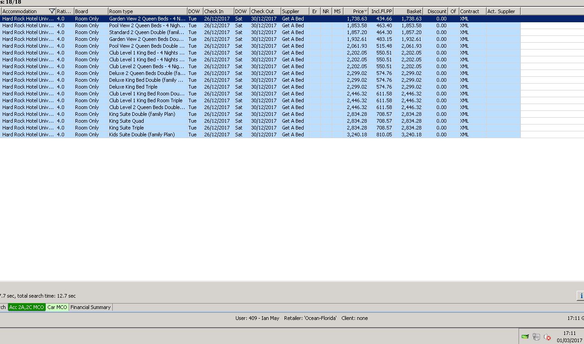Click the 434.66 Incl.Fl.PP value
Image resolution: width=584 pixels, height=344 pixels.
pos(384,19)
